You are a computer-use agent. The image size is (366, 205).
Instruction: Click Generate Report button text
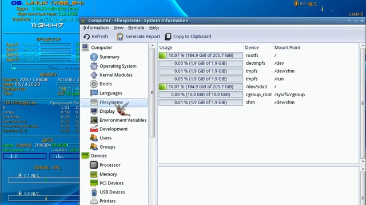click(x=143, y=36)
